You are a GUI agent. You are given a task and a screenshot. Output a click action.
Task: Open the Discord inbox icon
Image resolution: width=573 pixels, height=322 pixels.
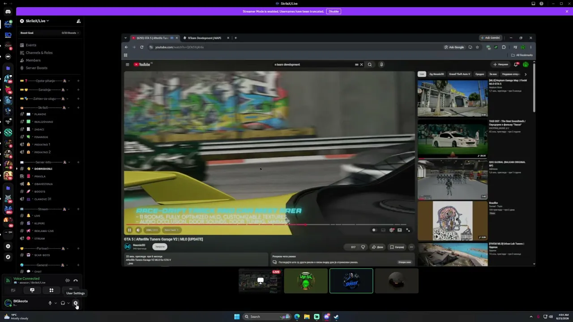coord(533,4)
